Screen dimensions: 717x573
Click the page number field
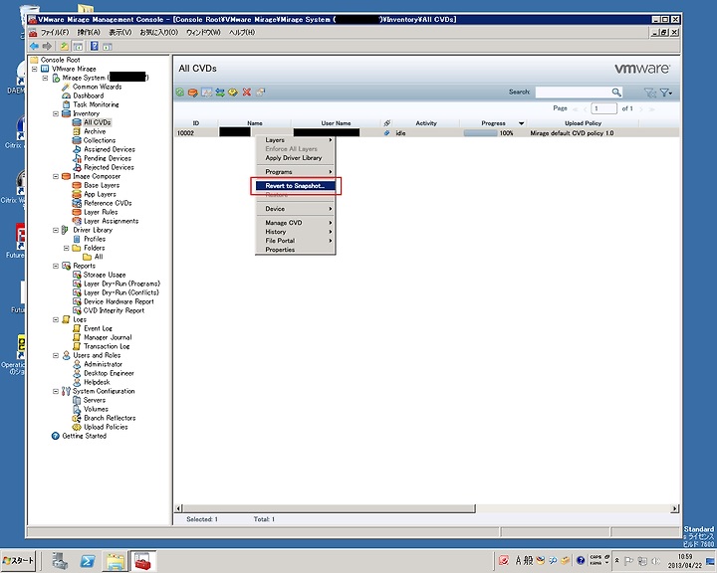click(603, 108)
